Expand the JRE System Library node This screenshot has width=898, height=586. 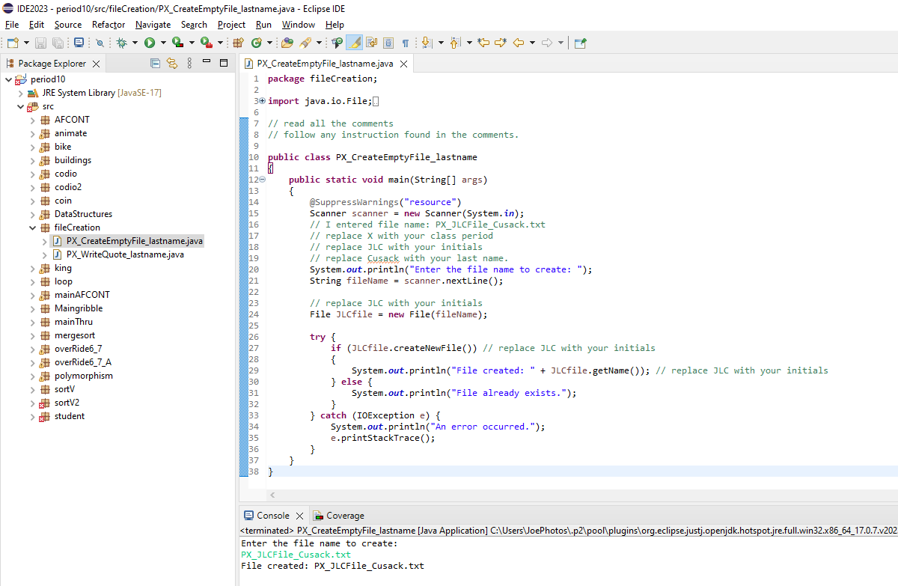coord(20,93)
